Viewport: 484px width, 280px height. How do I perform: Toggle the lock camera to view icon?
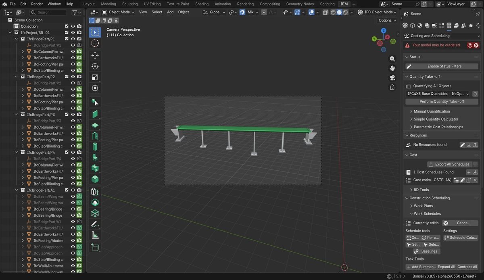coord(392,87)
